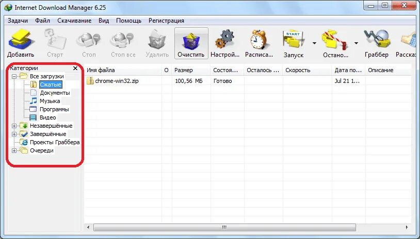This screenshot has height=239, width=420.
Task: Click the Стоп toolbar icon
Action: (x=89, y=40)
